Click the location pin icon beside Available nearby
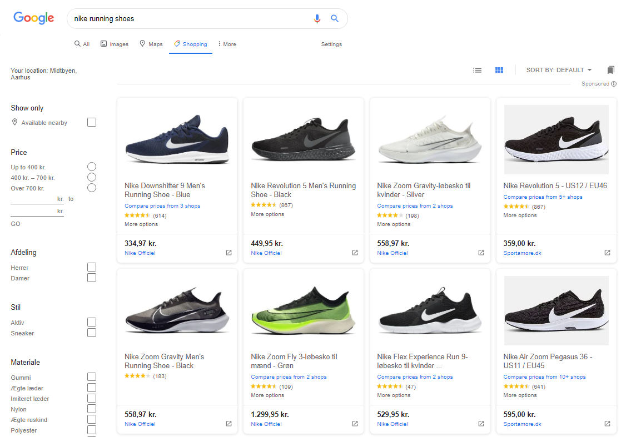The height and width of the screenshot is (437, 626). point(15,122)
